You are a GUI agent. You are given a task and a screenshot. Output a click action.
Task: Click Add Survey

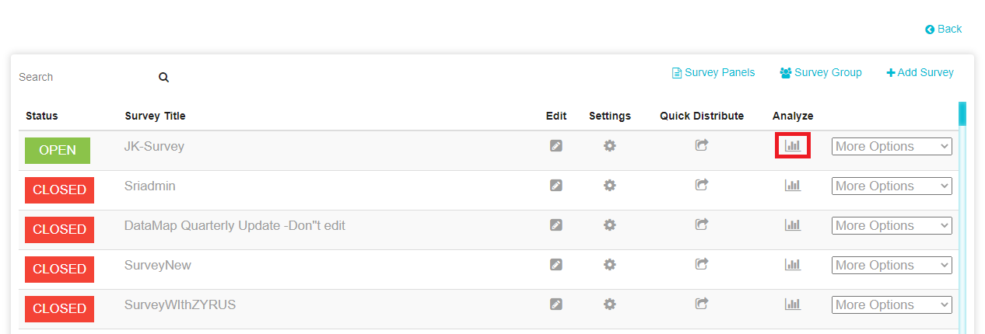[x=920, y=72]
